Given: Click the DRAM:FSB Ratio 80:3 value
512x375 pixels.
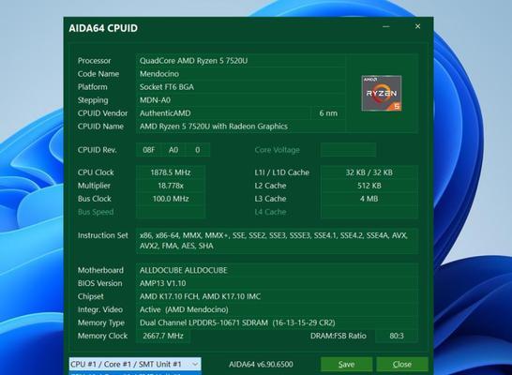Looking at the screenshot, I should [x=397, y=336].
